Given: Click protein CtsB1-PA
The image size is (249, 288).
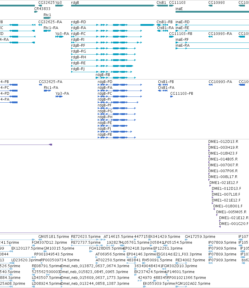Looking at the screenshot, I should 166,88.
